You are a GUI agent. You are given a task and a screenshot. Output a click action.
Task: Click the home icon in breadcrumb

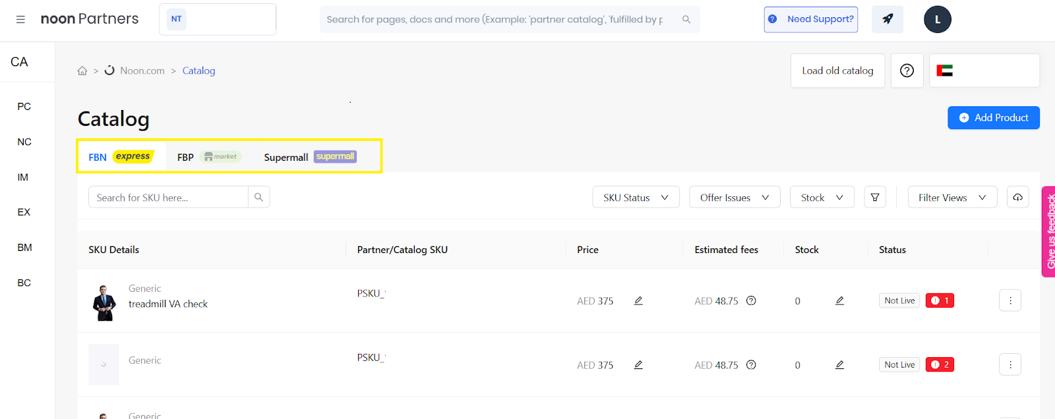[x=82, y=70]
